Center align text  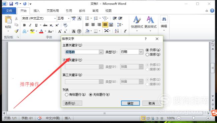coord(93,25)
